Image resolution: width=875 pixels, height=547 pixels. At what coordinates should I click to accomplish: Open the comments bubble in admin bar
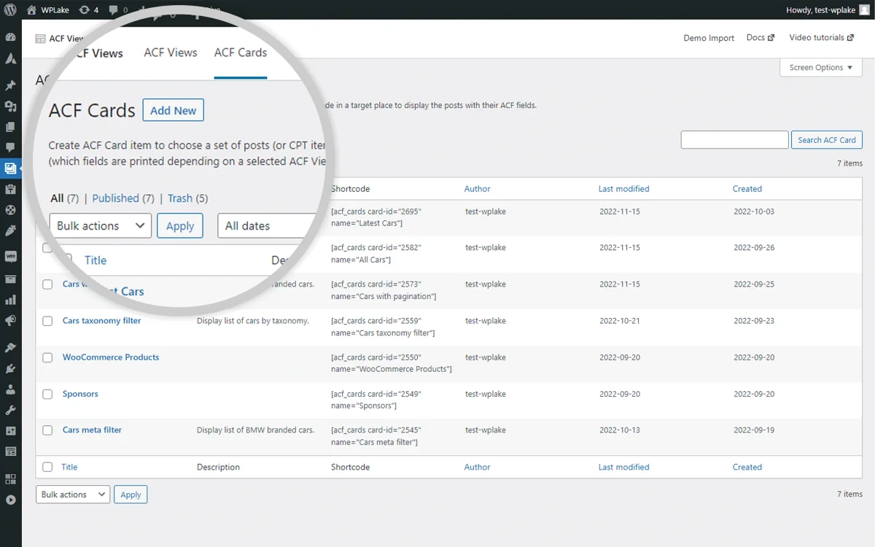(113, 10)
